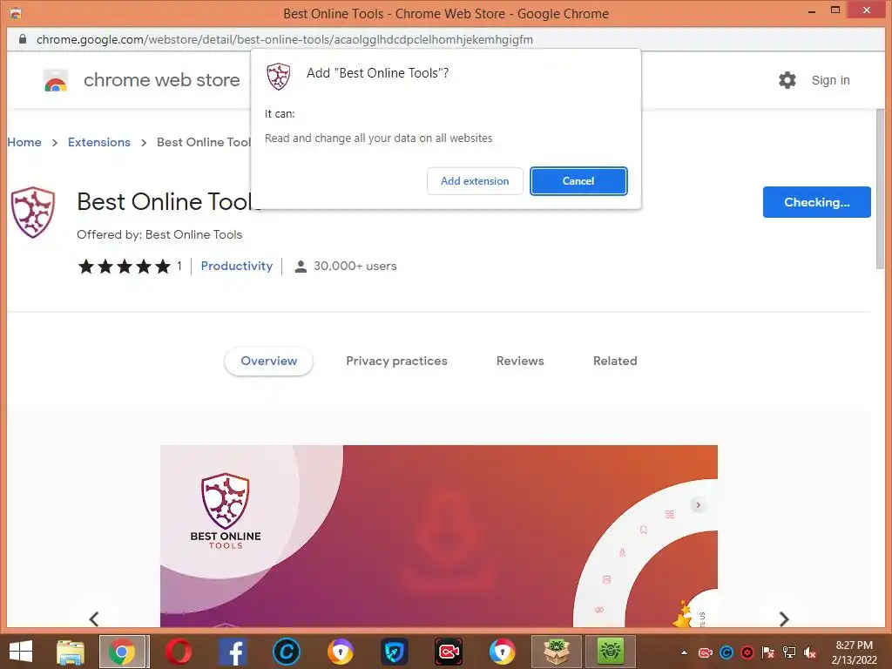Click the muted volume tray icon
Image resolution: width=892 pixels, height=669 pixels.
pyautogui.click(x=809, y=652)
